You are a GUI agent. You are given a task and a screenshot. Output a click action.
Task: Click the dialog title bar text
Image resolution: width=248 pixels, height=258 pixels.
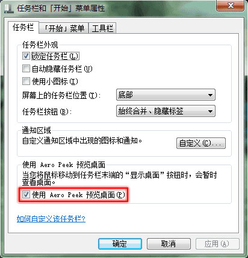tap(61, 8)
